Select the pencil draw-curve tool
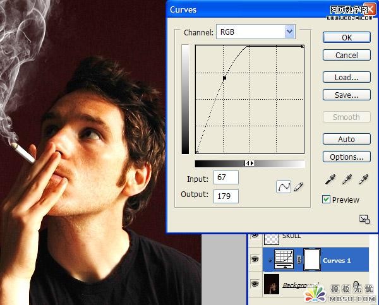The width and height of the screenshot is (379, 305). tap(299, 186)
